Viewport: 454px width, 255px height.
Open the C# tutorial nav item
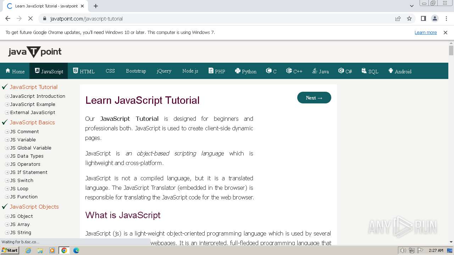(x=345, y=71)
